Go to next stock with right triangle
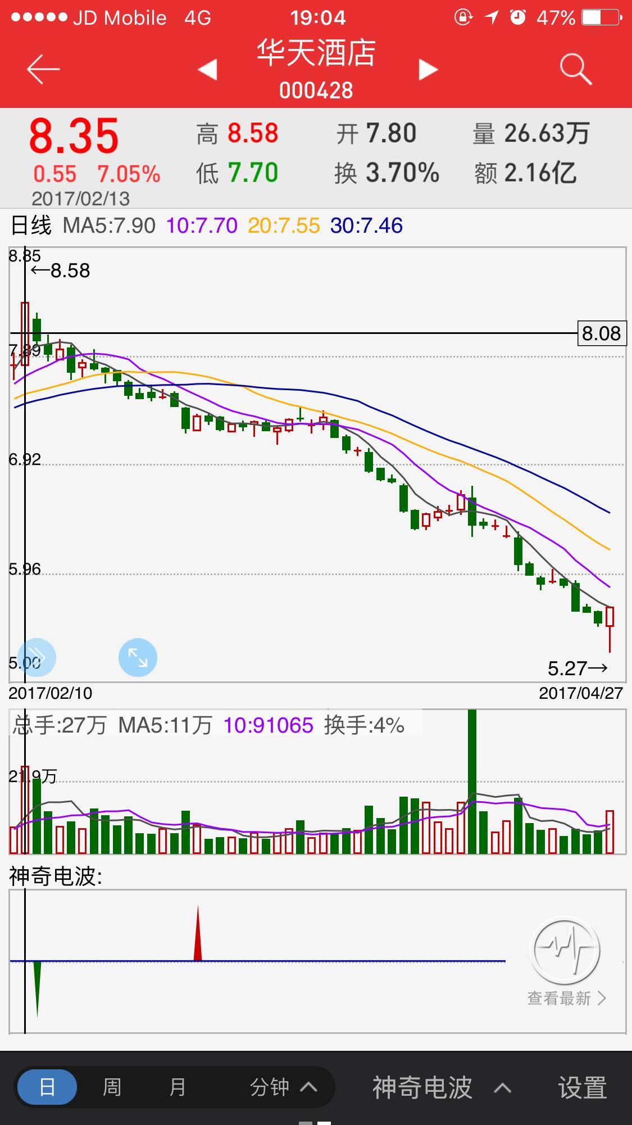Image resolution: width=632 pixels, height=1125 pixels. point(428,70)
